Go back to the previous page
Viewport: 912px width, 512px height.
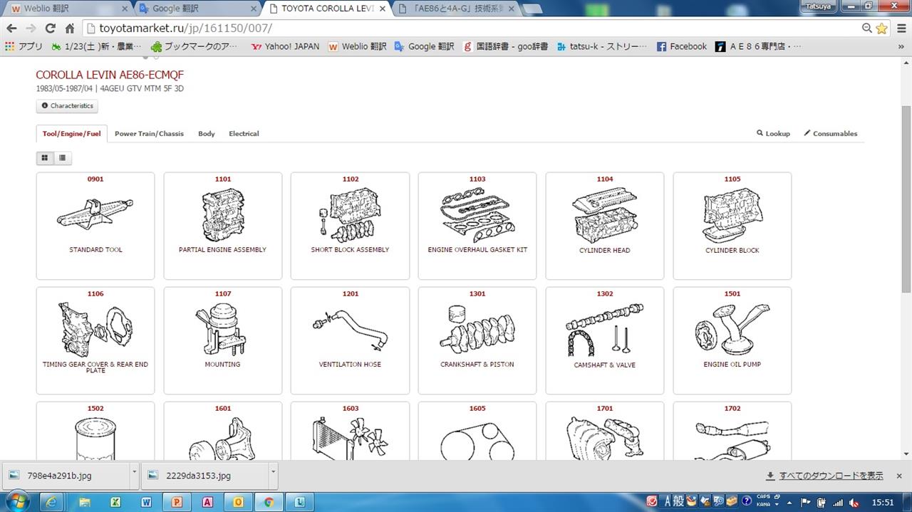click(11, 28)
